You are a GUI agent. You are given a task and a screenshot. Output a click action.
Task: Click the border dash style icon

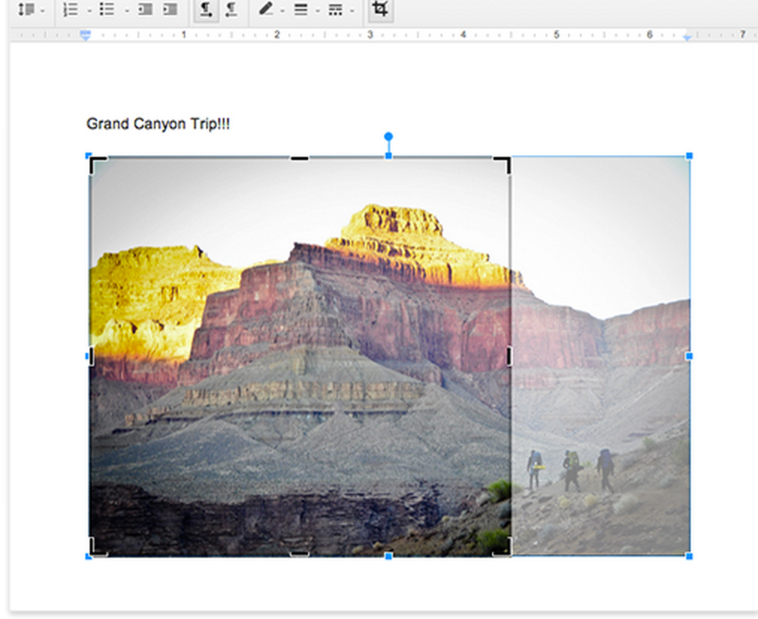pyautogui.click(x=336, y=10)
